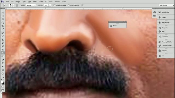This screenshot has width=175, height=98.
Task: Toggle Quick Mask mode
Action: [x=3, y=87]
